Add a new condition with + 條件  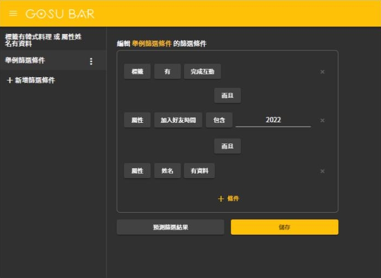[228, 198]
